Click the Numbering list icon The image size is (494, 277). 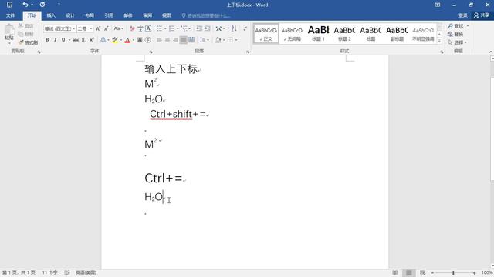pyautogui.click(x=171, y=28)
